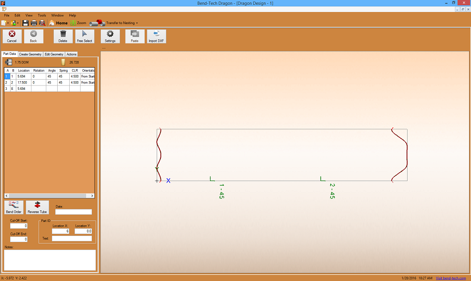Switch to the Create Geometry tab
471x281 pixels.
tap(30, 54)
